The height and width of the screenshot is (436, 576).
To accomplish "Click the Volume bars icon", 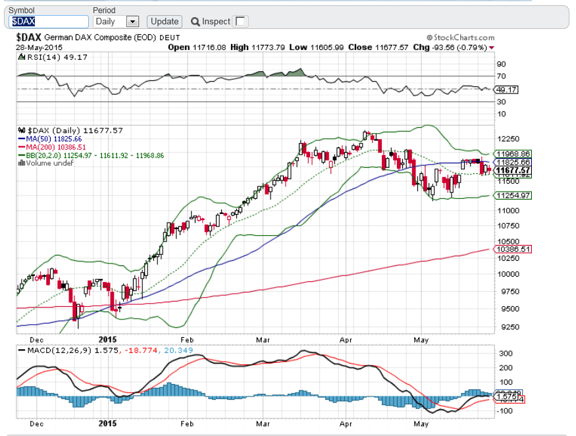I will 21,163.
